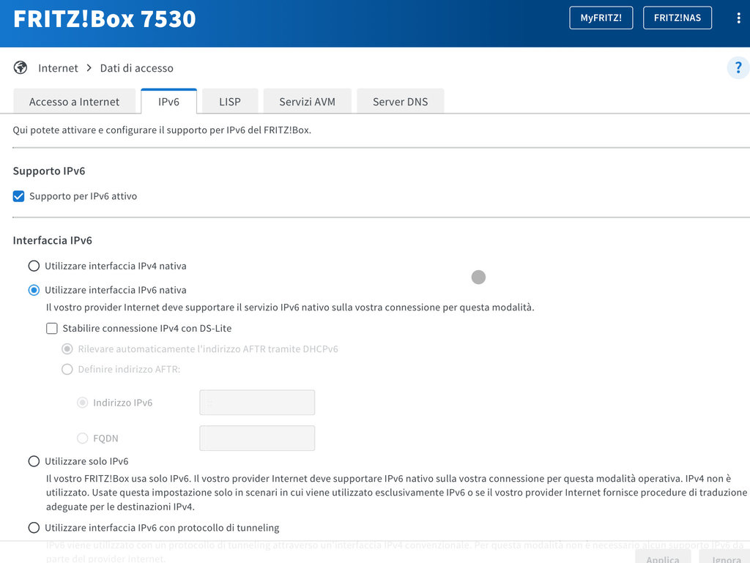Click the FRITZ!Box 7530 logo title

(105, 19)
